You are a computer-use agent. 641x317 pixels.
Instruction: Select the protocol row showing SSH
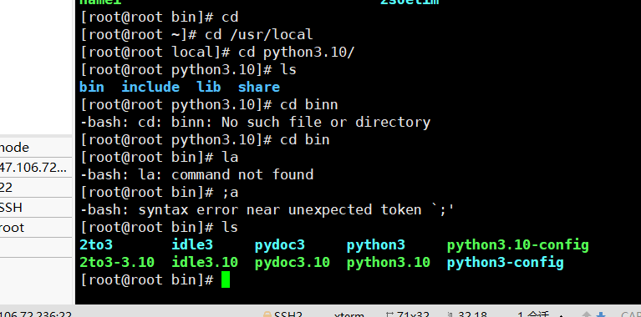coord(36,207)
